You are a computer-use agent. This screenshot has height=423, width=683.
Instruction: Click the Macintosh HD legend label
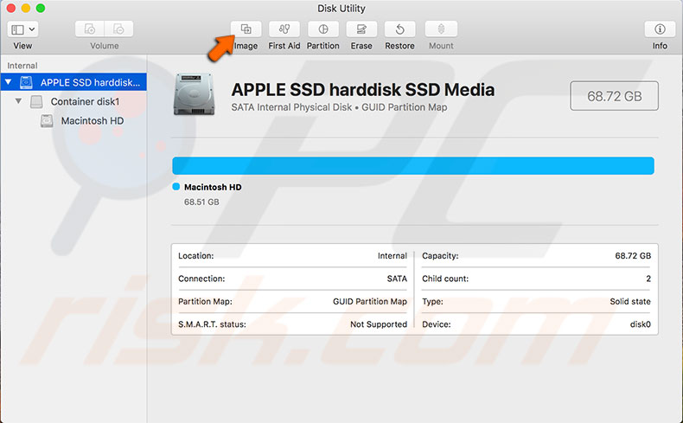coord(213,187)
